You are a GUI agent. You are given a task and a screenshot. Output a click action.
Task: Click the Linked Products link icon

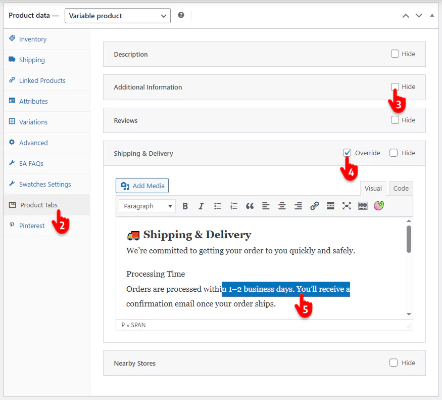pyautogui.click(x=12, y=80)
